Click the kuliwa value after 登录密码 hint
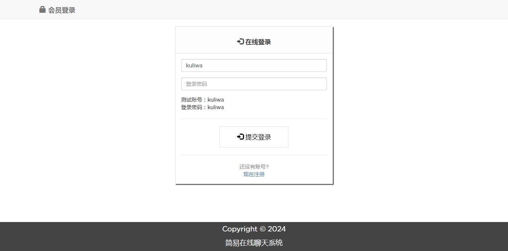This screenshot has height=251, width=508. (215, 107)
